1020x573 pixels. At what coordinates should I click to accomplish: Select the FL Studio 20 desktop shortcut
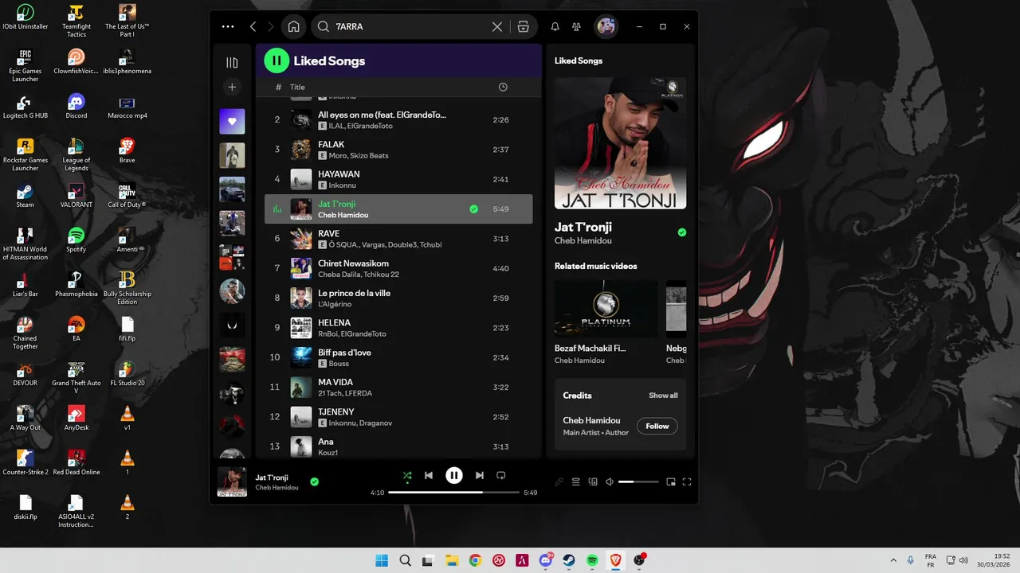[127, 372]
